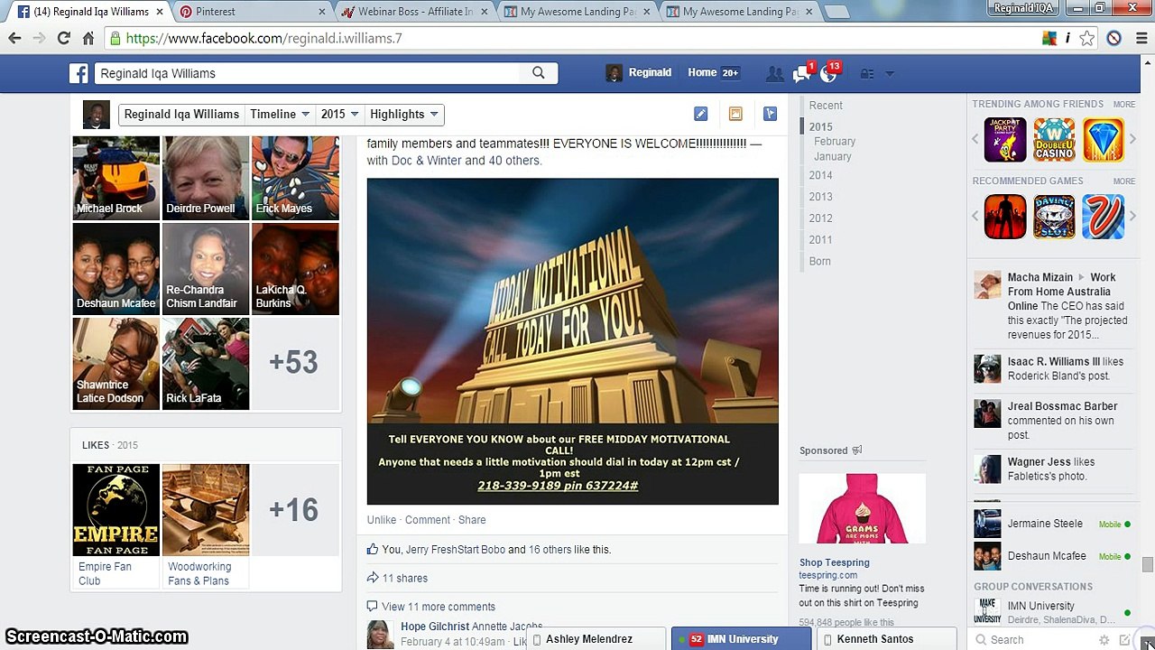Screen dimensions: 1155x650
Task: Click Share link under the post
Action: point(472,520)
